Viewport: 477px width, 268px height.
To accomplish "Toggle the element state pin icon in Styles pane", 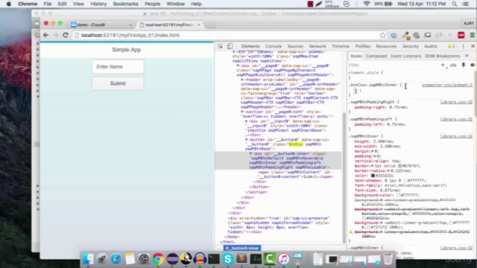I will coord(464,65).
